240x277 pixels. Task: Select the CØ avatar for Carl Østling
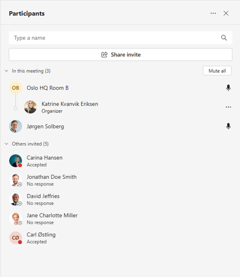pyautogui.click(x=15, y=238)
